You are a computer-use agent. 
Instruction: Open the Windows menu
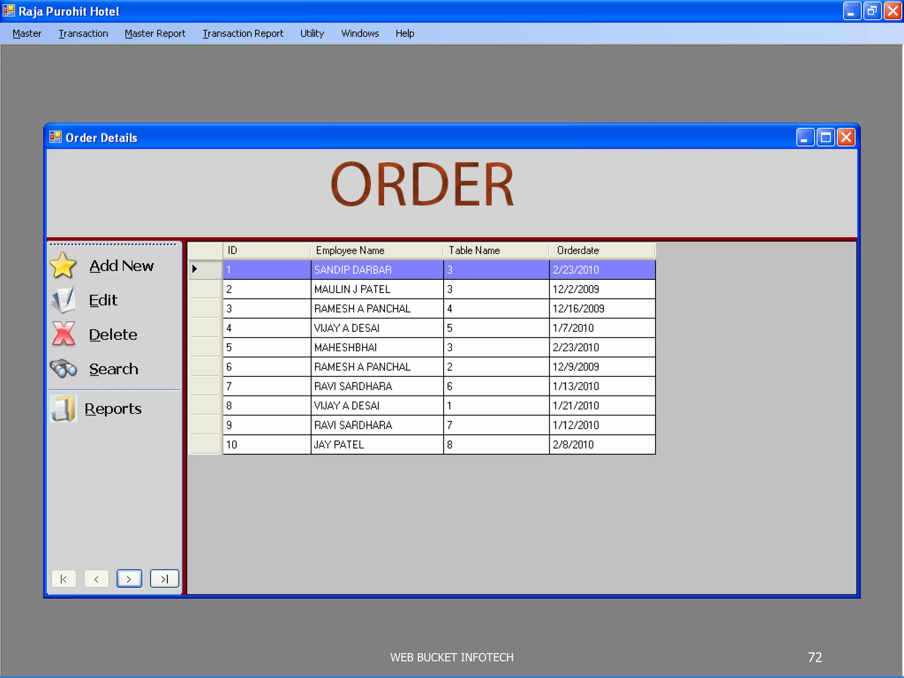tap(360, 34)
